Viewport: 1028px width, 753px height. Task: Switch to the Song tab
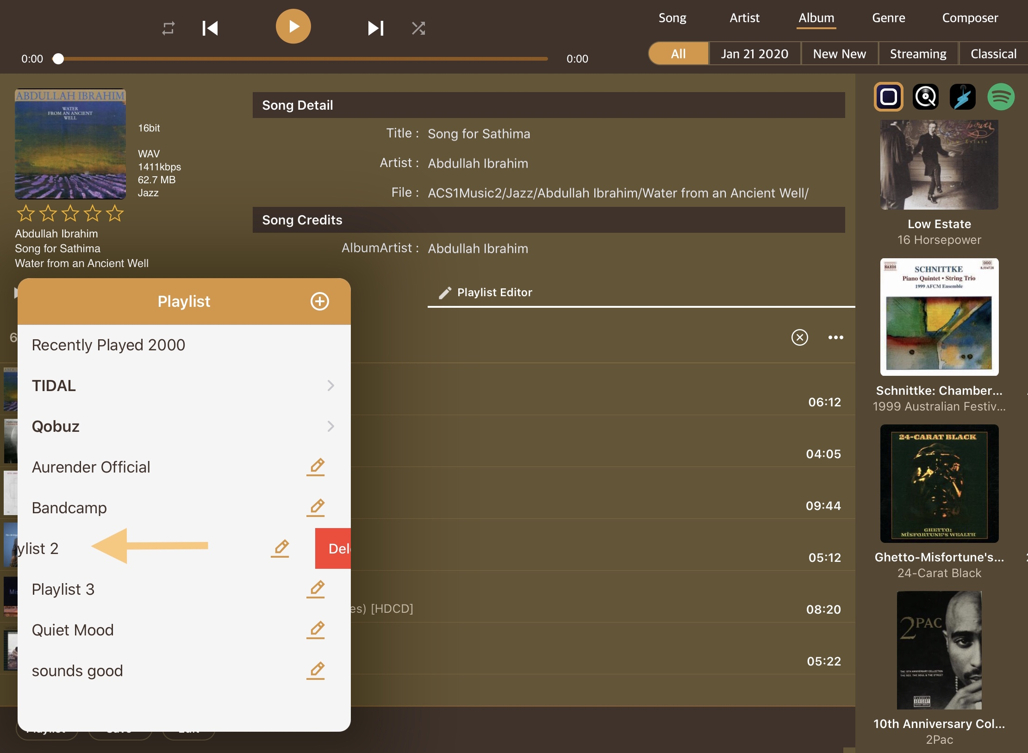672,18
